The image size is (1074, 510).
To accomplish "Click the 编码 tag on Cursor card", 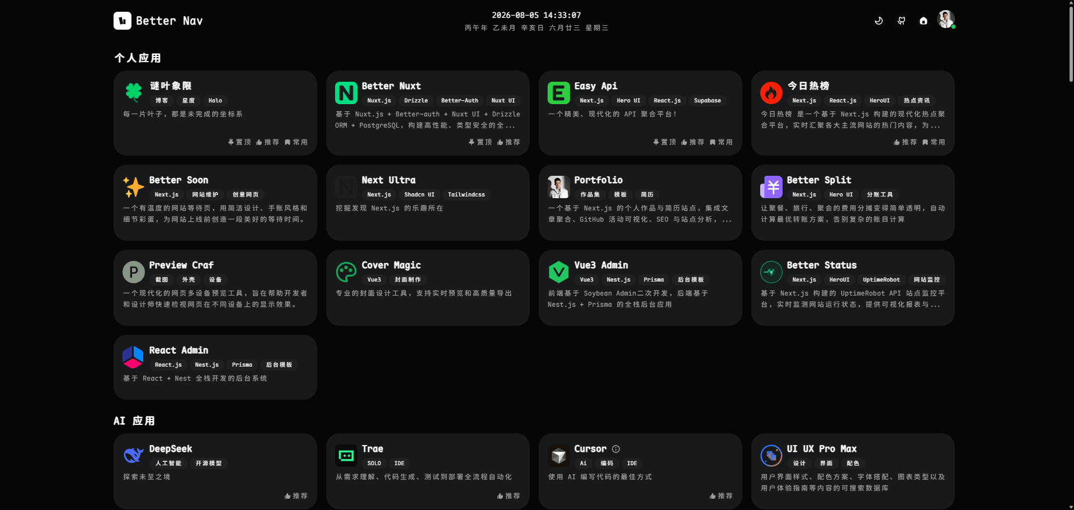I will coord(607,464).
